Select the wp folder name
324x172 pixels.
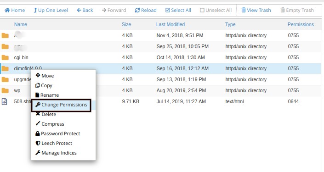point(17,90)
